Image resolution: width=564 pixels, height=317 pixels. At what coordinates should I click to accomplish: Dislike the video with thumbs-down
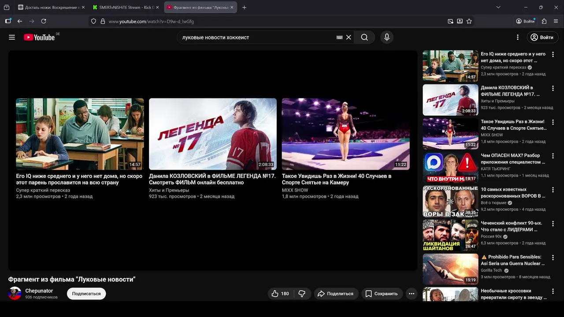pyautogui.click(x=302, y=294)
